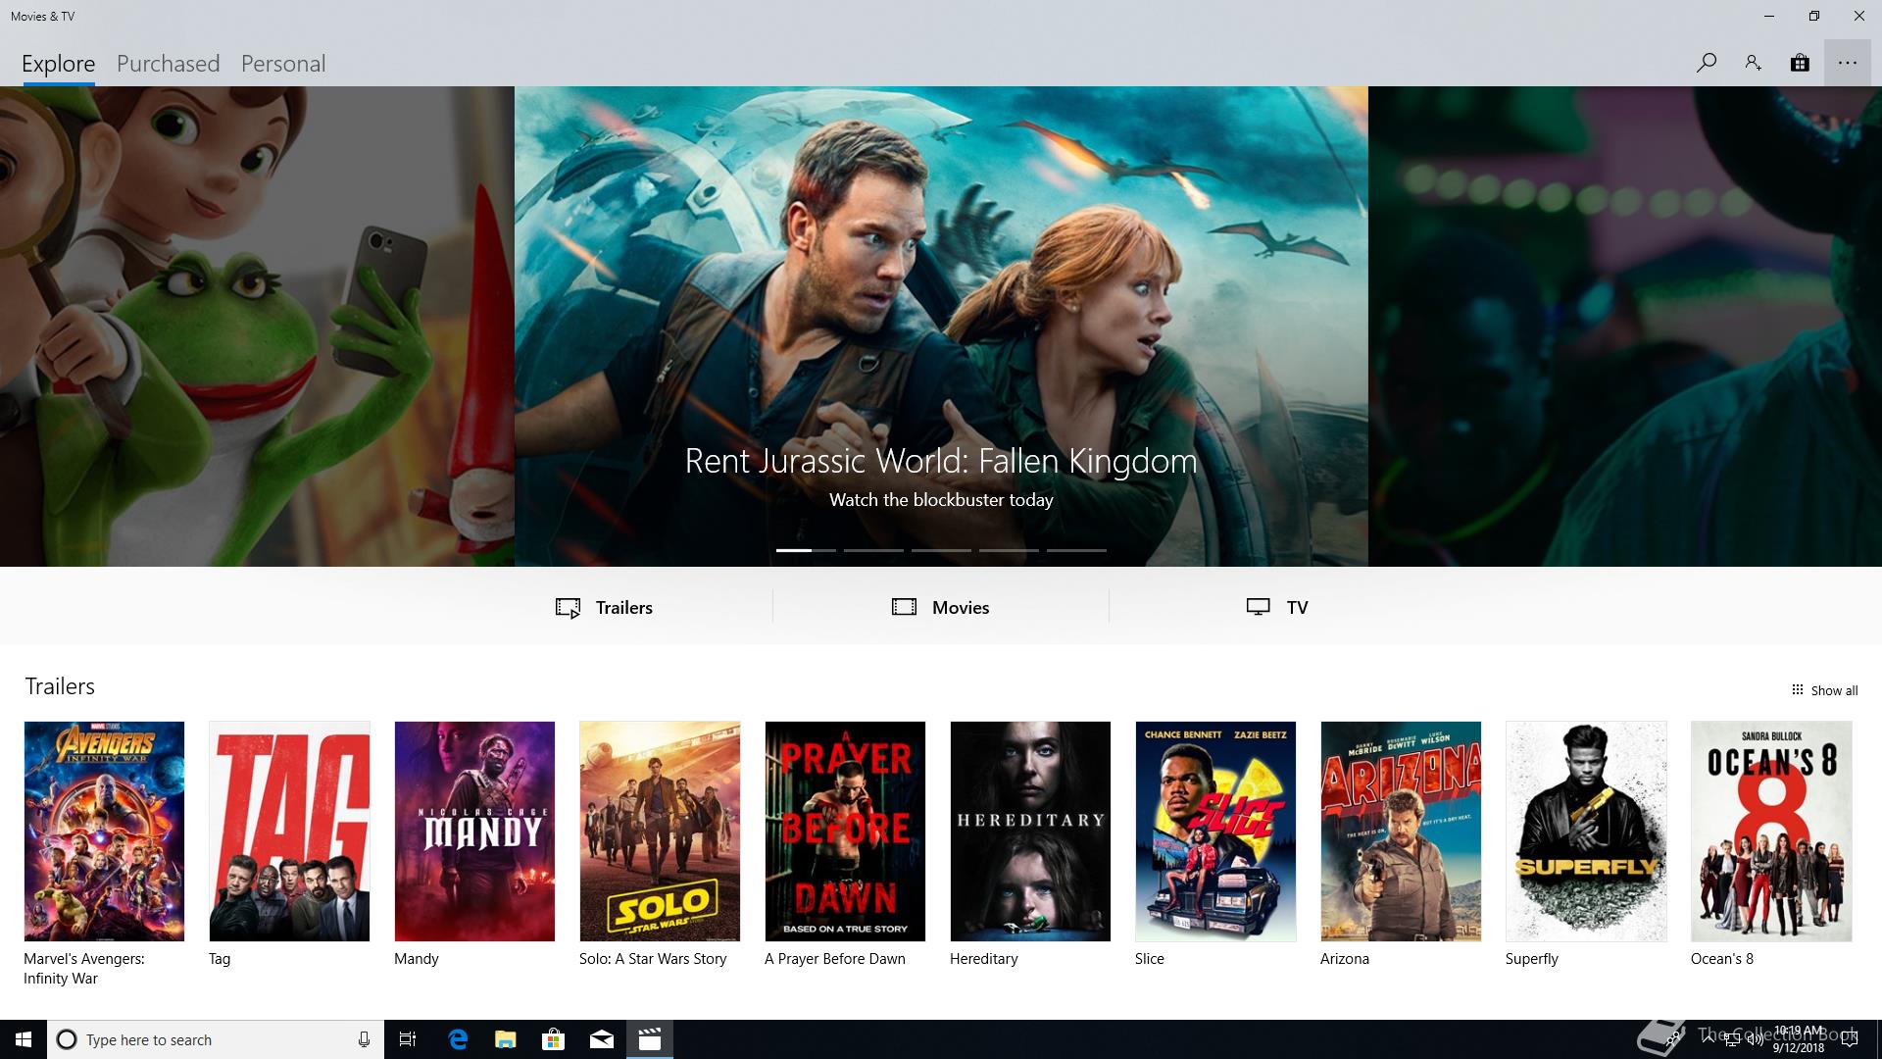Go to the previous banner with the gnome

pos(257,327)
